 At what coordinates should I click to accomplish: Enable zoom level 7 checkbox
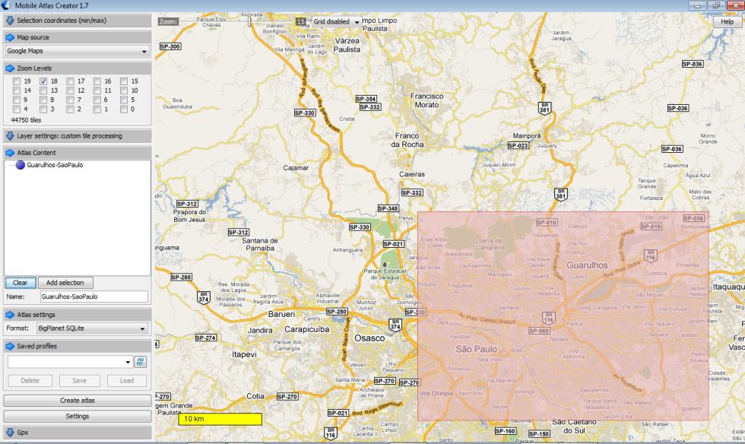point(70,100)
